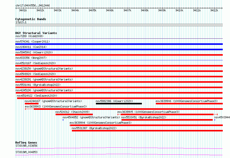Click nsv4239291 (gnomADStructuralVariants) label
Screen dimensions: 230x158
coord(44,79)
